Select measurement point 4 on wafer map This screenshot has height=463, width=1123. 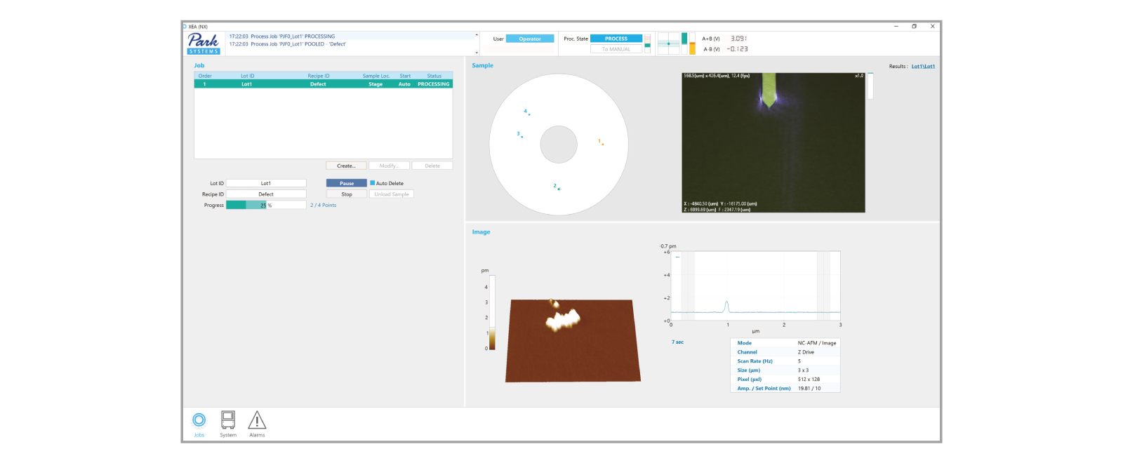(x=529, y=114)
